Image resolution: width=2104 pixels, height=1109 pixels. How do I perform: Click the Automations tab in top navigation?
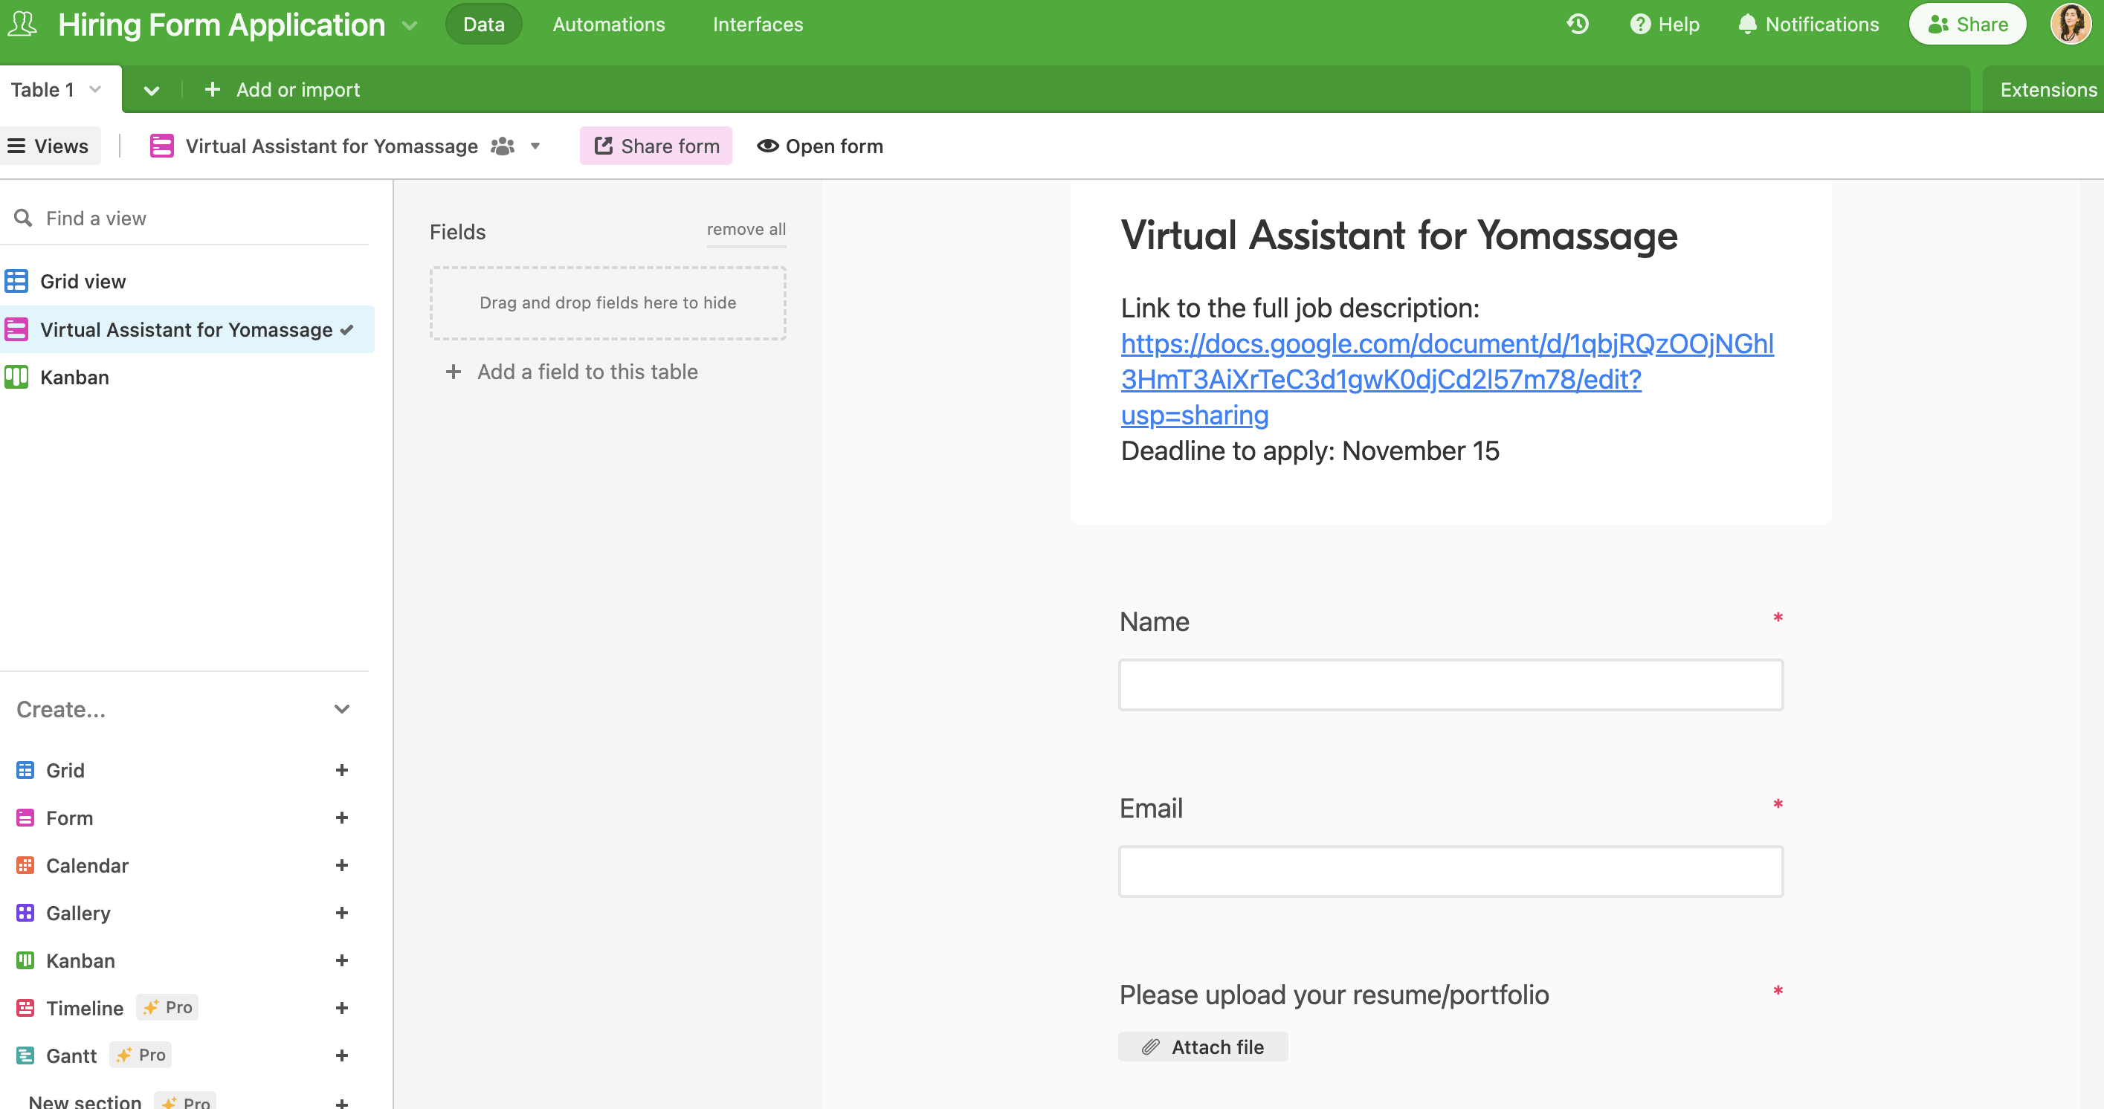point(608,24)
